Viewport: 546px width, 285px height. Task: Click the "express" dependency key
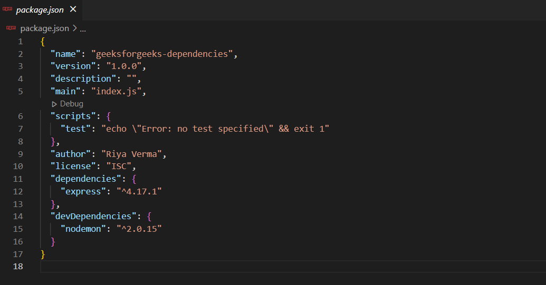pyautogui.click(x=83, y=191)
